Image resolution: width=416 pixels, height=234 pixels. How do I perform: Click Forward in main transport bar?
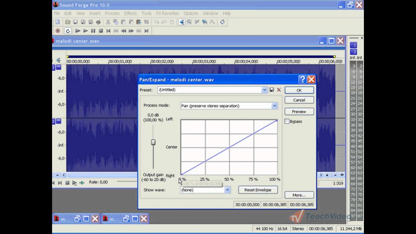point(131,31)
